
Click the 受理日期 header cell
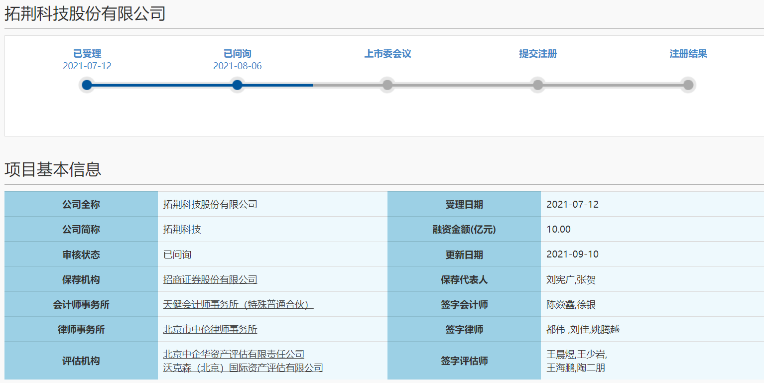464,204
